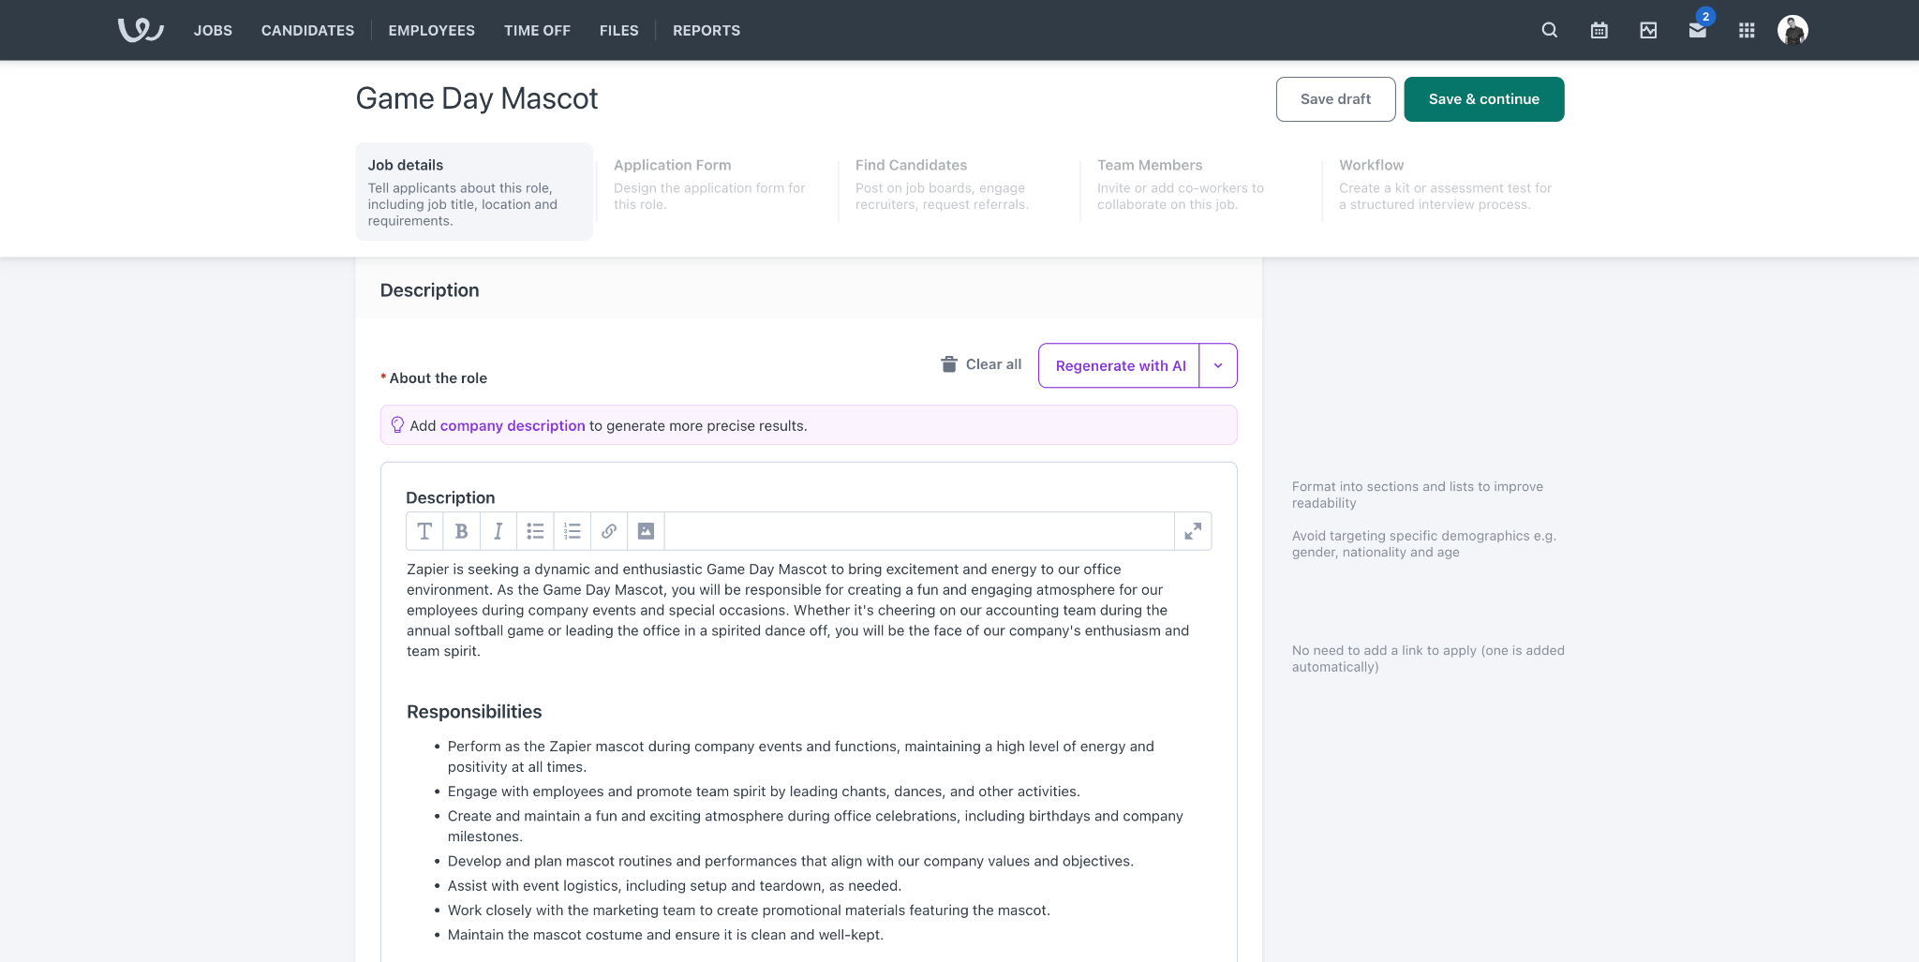This screenshot has width=1919, height=962.
Task: Click Clear all text
Action: (x=993, y=364)
